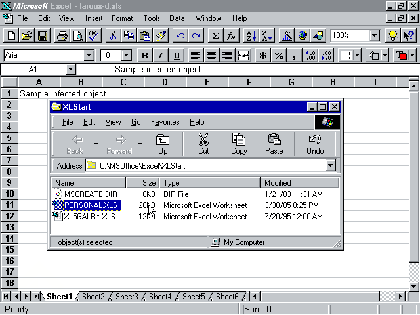
Task: Click the formula bar showing Sample infected object
Action: (x=264, y=70)
